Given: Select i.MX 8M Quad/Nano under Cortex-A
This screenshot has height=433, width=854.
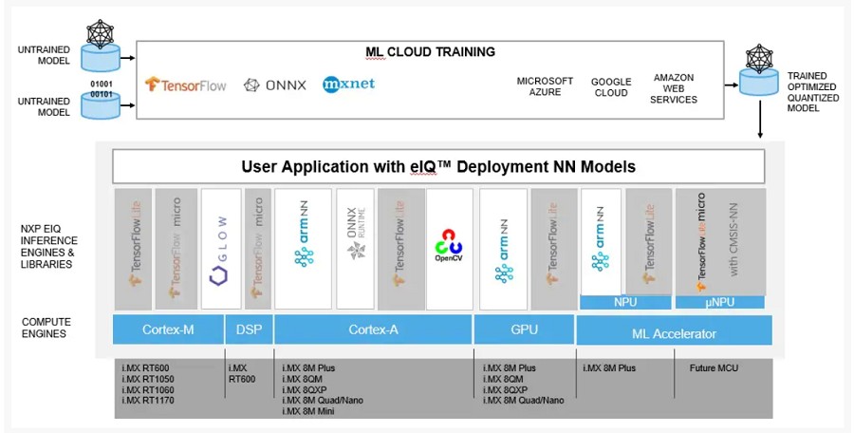Looking at the screenshot, I should [x=323, y=401].
